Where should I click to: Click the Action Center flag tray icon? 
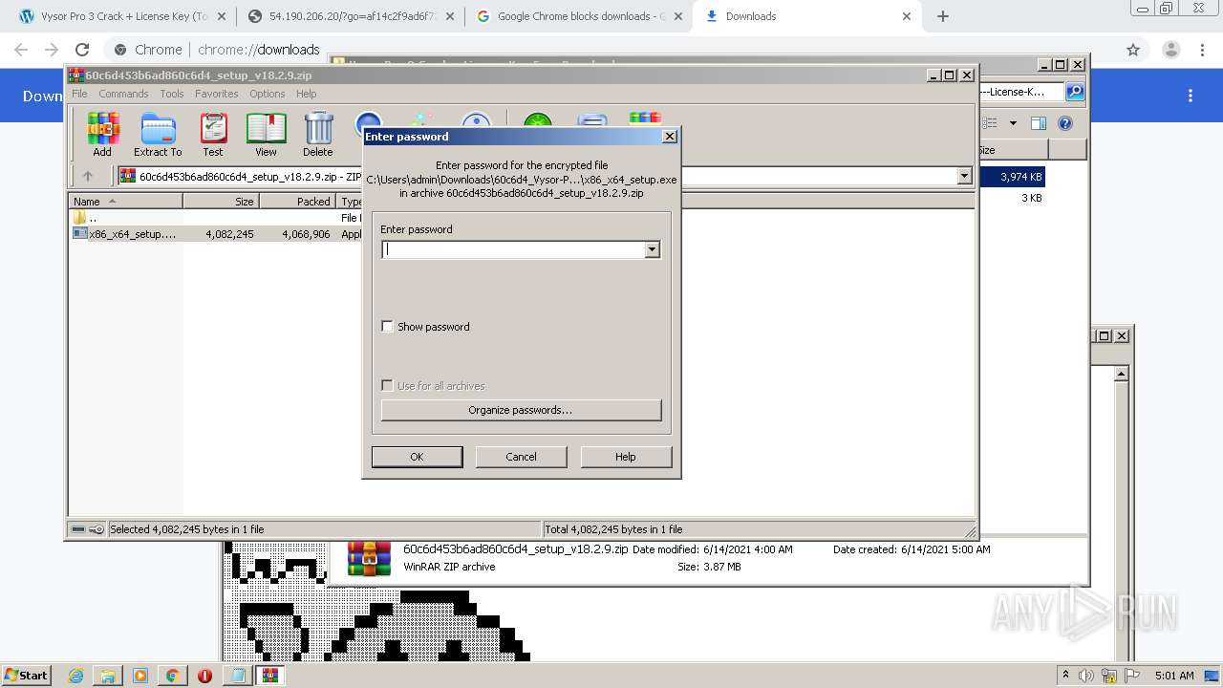[x=1132, y=676]
